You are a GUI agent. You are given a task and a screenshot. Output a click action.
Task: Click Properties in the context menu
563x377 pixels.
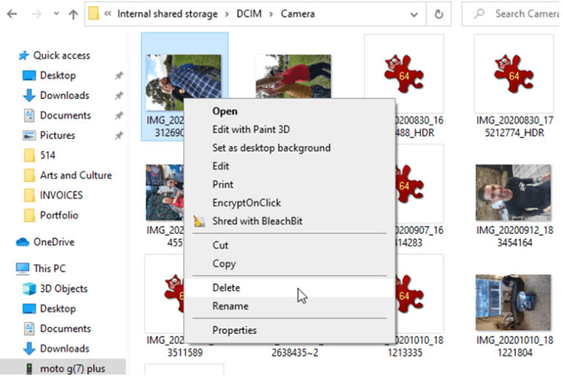click(234, 330)
